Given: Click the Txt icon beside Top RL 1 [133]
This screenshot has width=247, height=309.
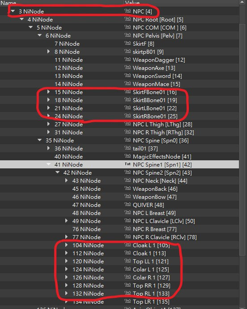Looking at the screenshot, I should tap(128, 293).
